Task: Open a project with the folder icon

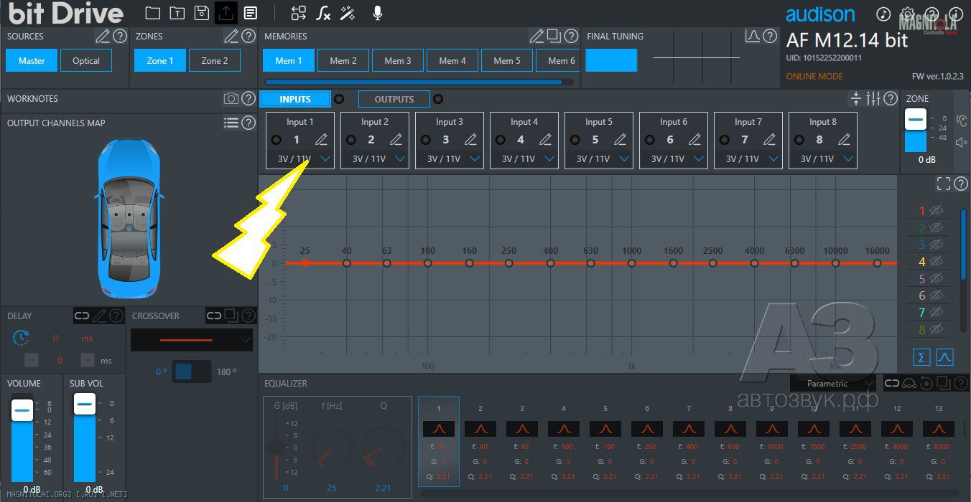Action: click(x=152, y=13)
